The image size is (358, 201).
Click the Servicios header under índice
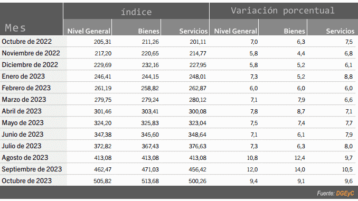pyautogui.click(x=193, y=31)
